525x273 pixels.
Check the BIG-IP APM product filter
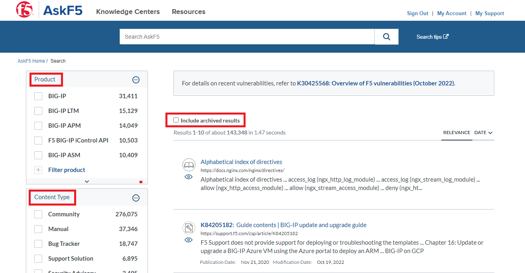click(38, 126)
